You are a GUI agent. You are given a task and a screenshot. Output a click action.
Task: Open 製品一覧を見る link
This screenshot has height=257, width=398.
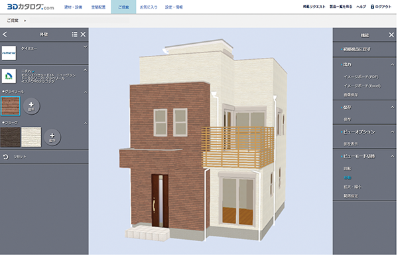tap(341, 7)
